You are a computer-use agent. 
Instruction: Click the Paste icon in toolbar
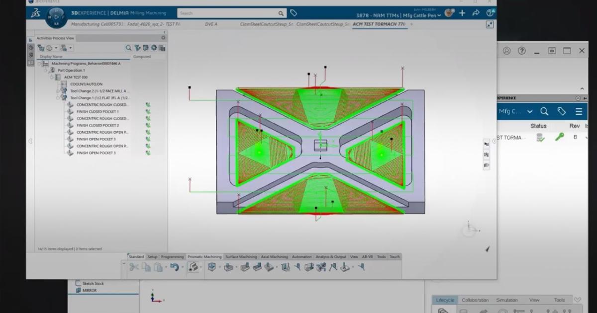coord(158,267)
